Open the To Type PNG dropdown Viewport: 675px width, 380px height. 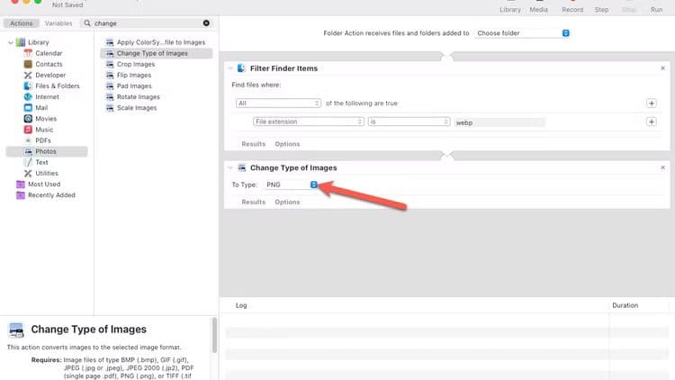tap(292, 185)
